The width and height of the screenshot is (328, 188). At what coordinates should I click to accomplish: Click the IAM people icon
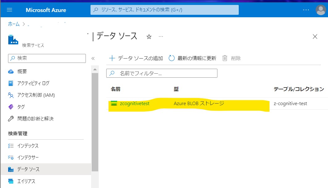point(11,95)
